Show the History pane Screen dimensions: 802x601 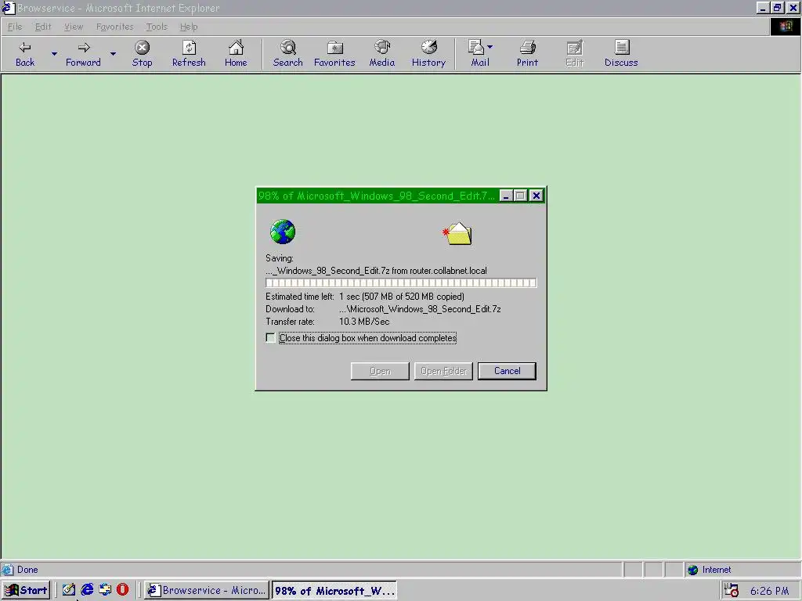click(428, 54)
